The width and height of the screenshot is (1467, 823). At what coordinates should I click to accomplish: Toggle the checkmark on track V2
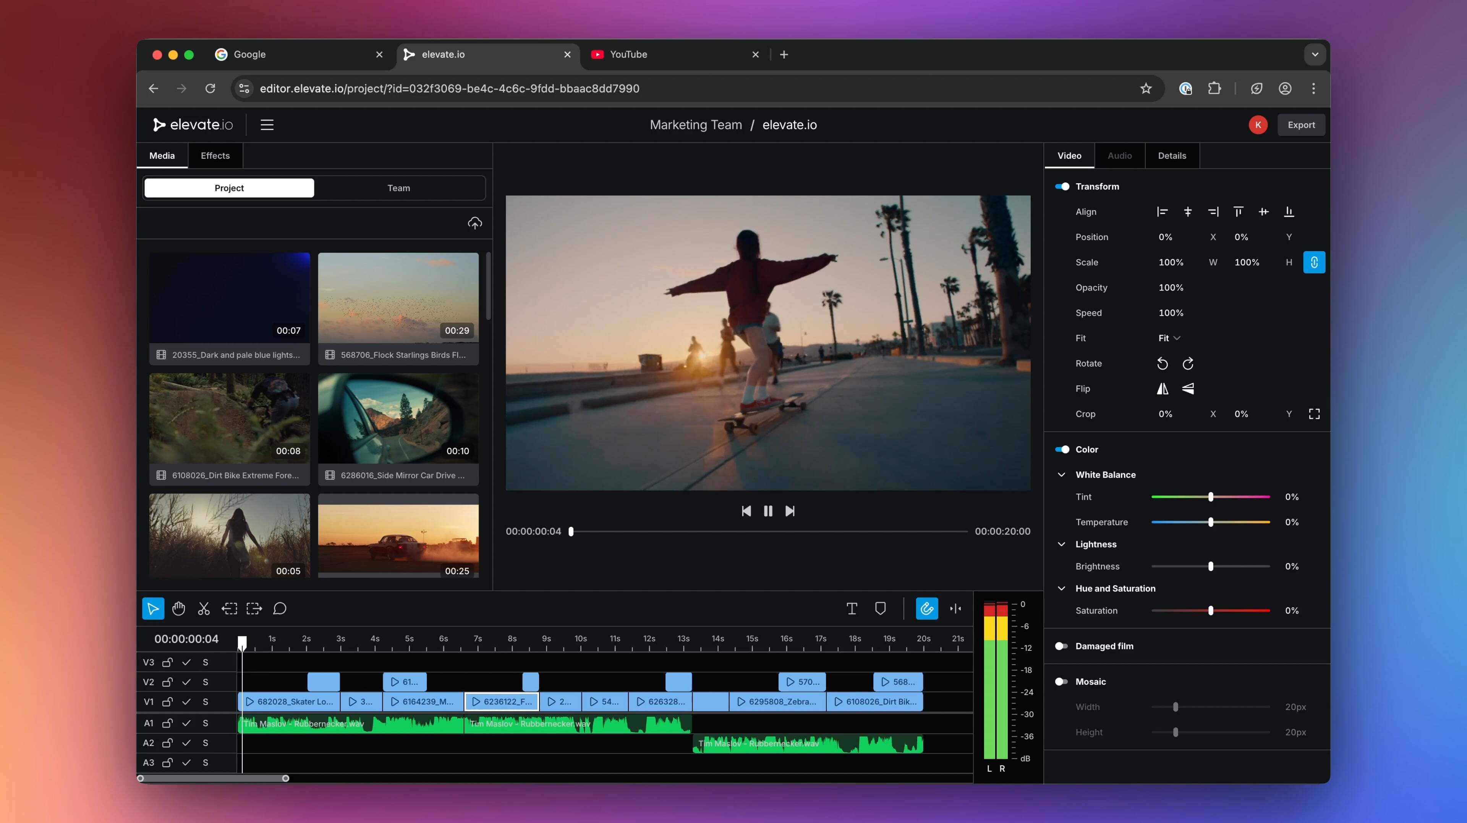point(186,682)
